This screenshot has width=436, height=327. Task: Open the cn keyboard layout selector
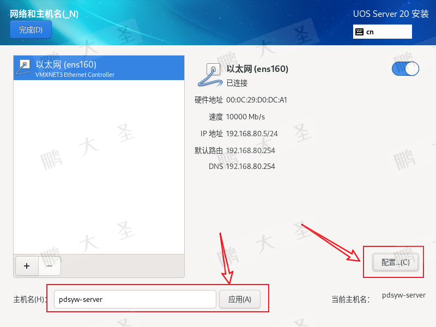click(x=383, y=32)
